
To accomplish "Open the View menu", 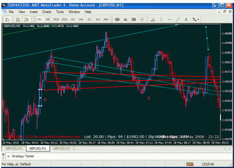I will click(22, 12).
